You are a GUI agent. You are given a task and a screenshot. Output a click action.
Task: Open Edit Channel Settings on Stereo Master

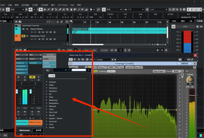39,32
